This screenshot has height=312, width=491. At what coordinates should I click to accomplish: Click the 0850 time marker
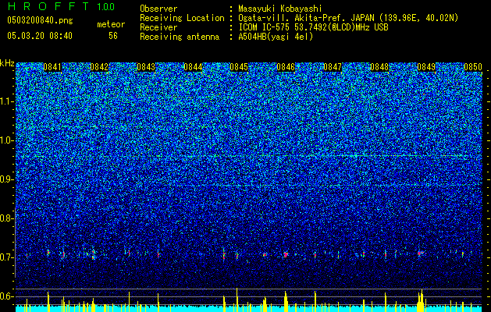tap(473, 67)
